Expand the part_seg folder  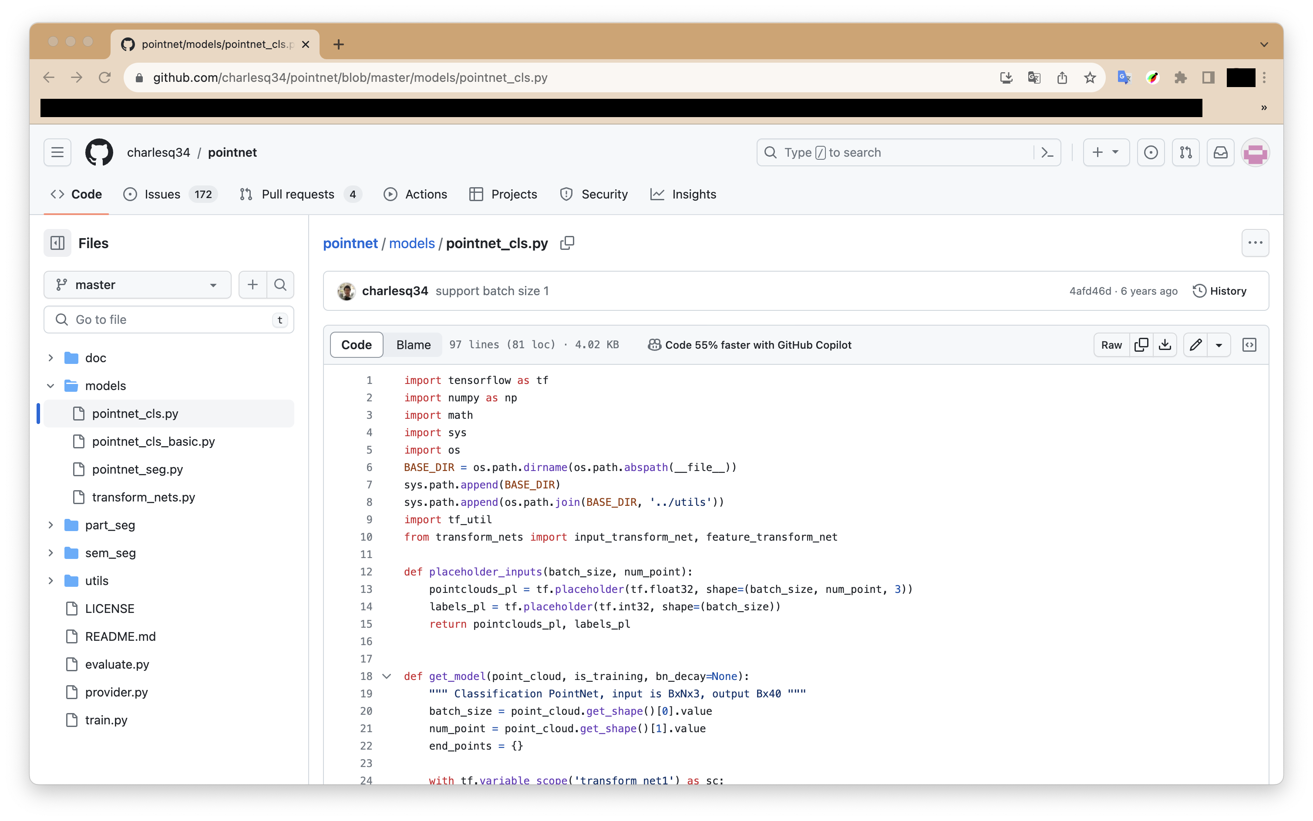50,525
